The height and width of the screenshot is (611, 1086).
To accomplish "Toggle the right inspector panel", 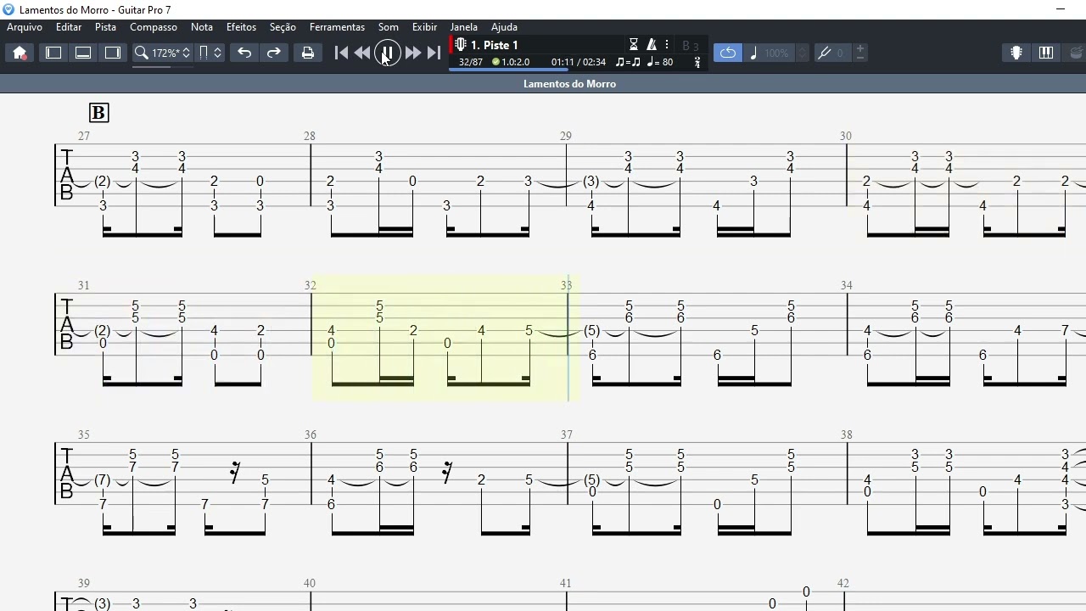I will point(113,53).
